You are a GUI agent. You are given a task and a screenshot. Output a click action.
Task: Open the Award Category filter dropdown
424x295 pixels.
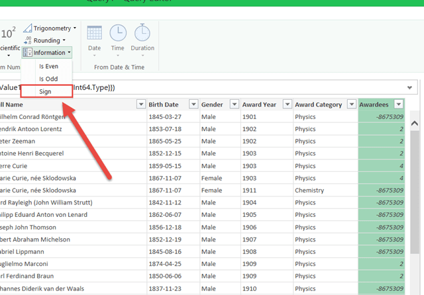[351, 105]
